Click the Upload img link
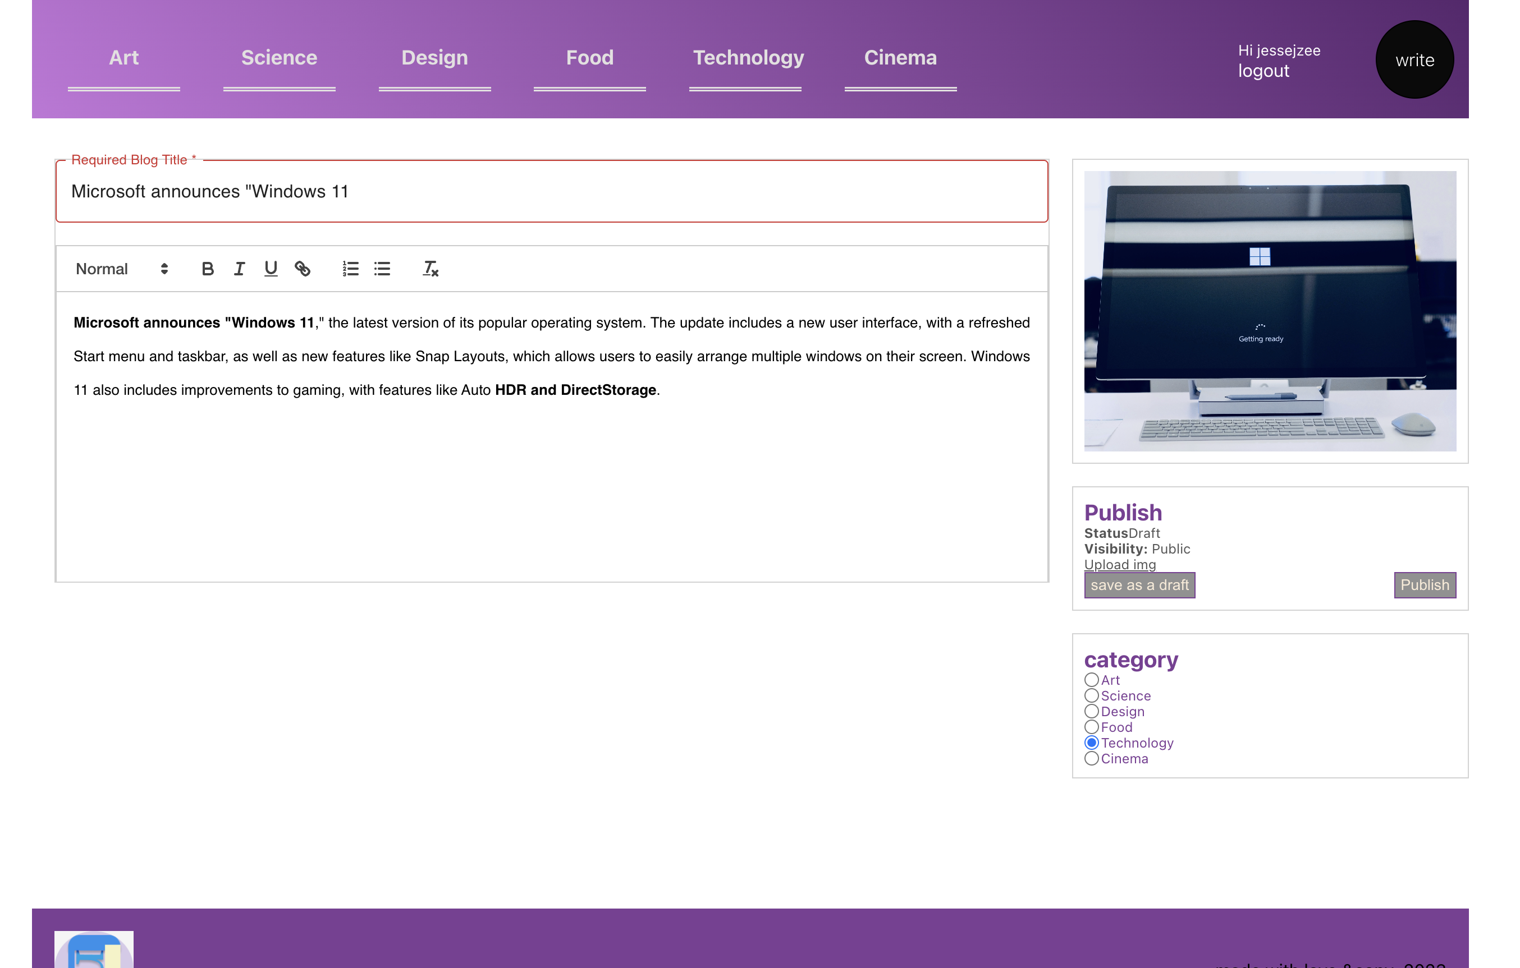The image size is (1520, 968). (1120, 564)
